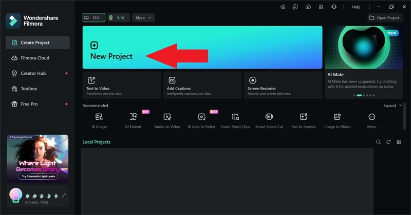Click Try Cinematic Light Leaks button

point(38,176)
